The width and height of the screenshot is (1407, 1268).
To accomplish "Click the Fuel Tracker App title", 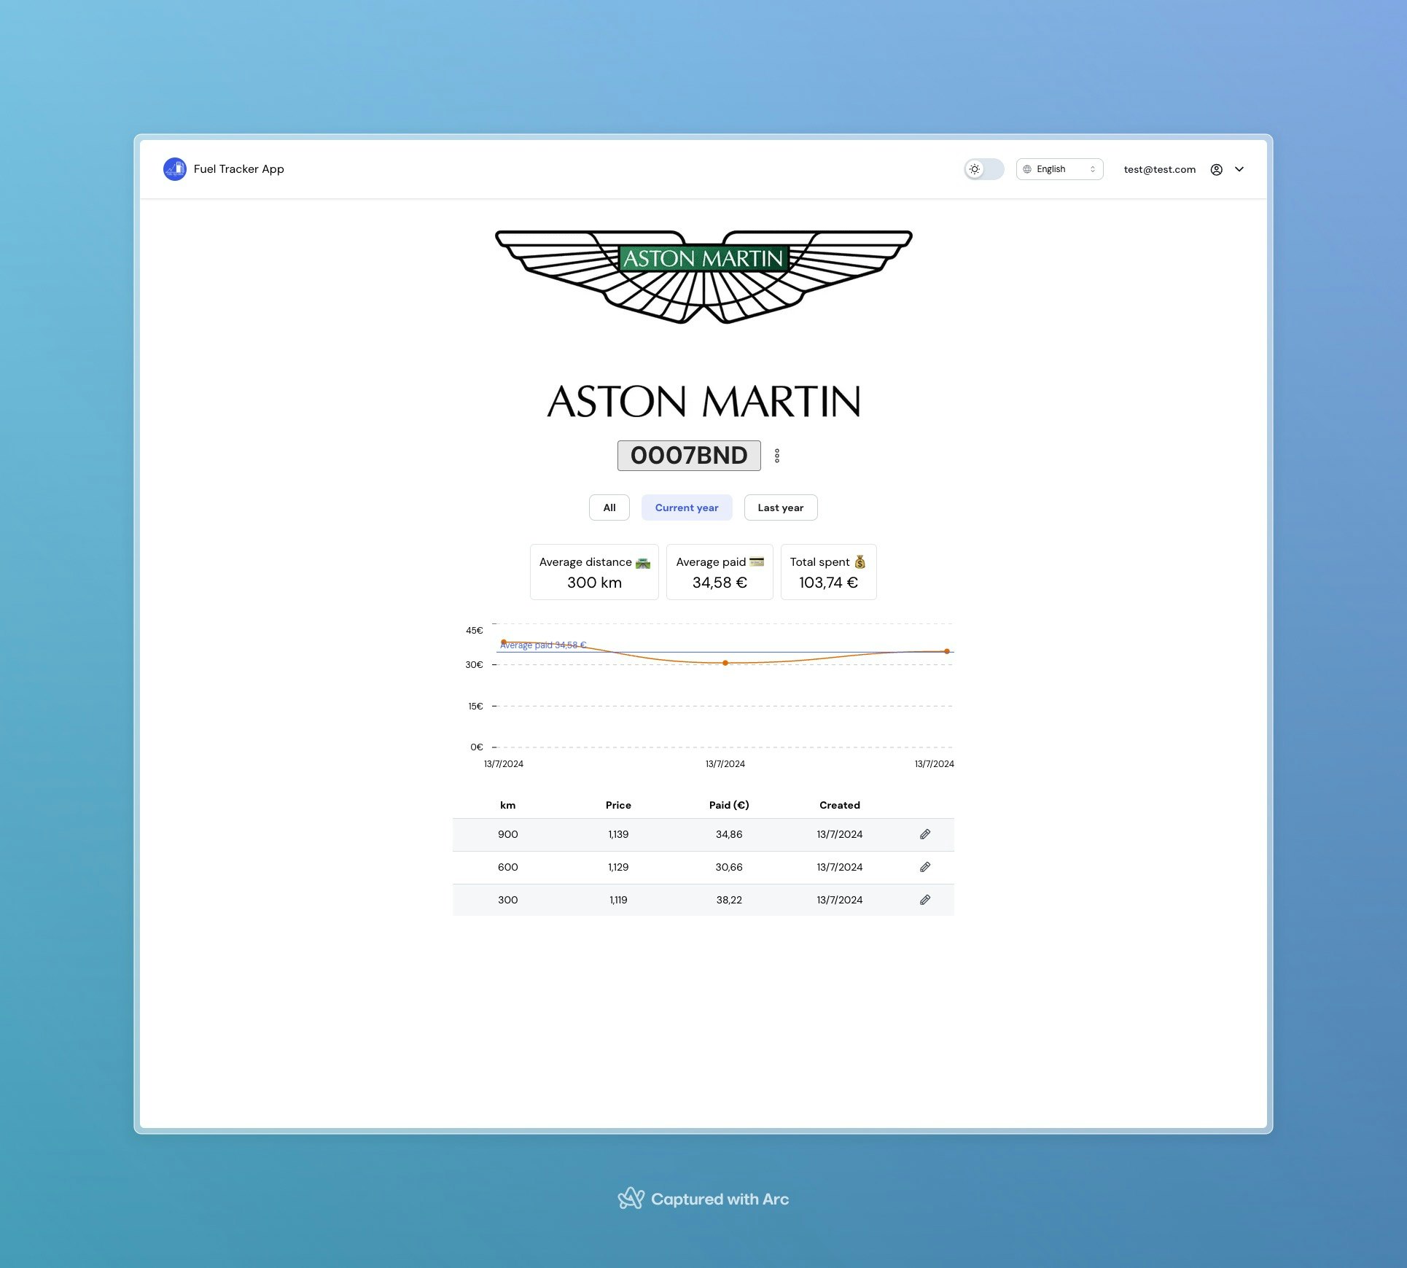I will 238,169.
